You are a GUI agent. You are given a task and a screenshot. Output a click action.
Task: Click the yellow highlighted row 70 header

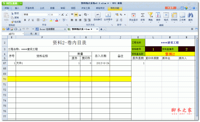point(5,79)
